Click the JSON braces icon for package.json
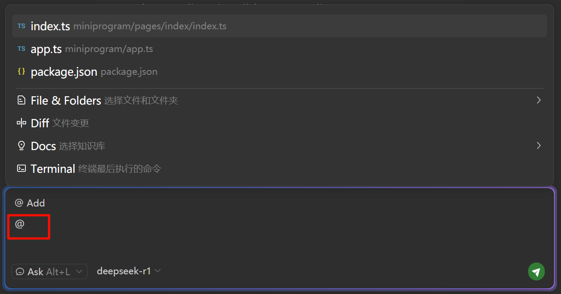The height and width of the screenshot is (294, 561). pos(21,72)
